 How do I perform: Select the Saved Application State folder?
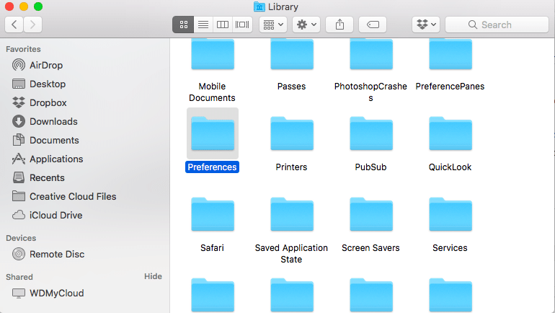coord(292,214)
